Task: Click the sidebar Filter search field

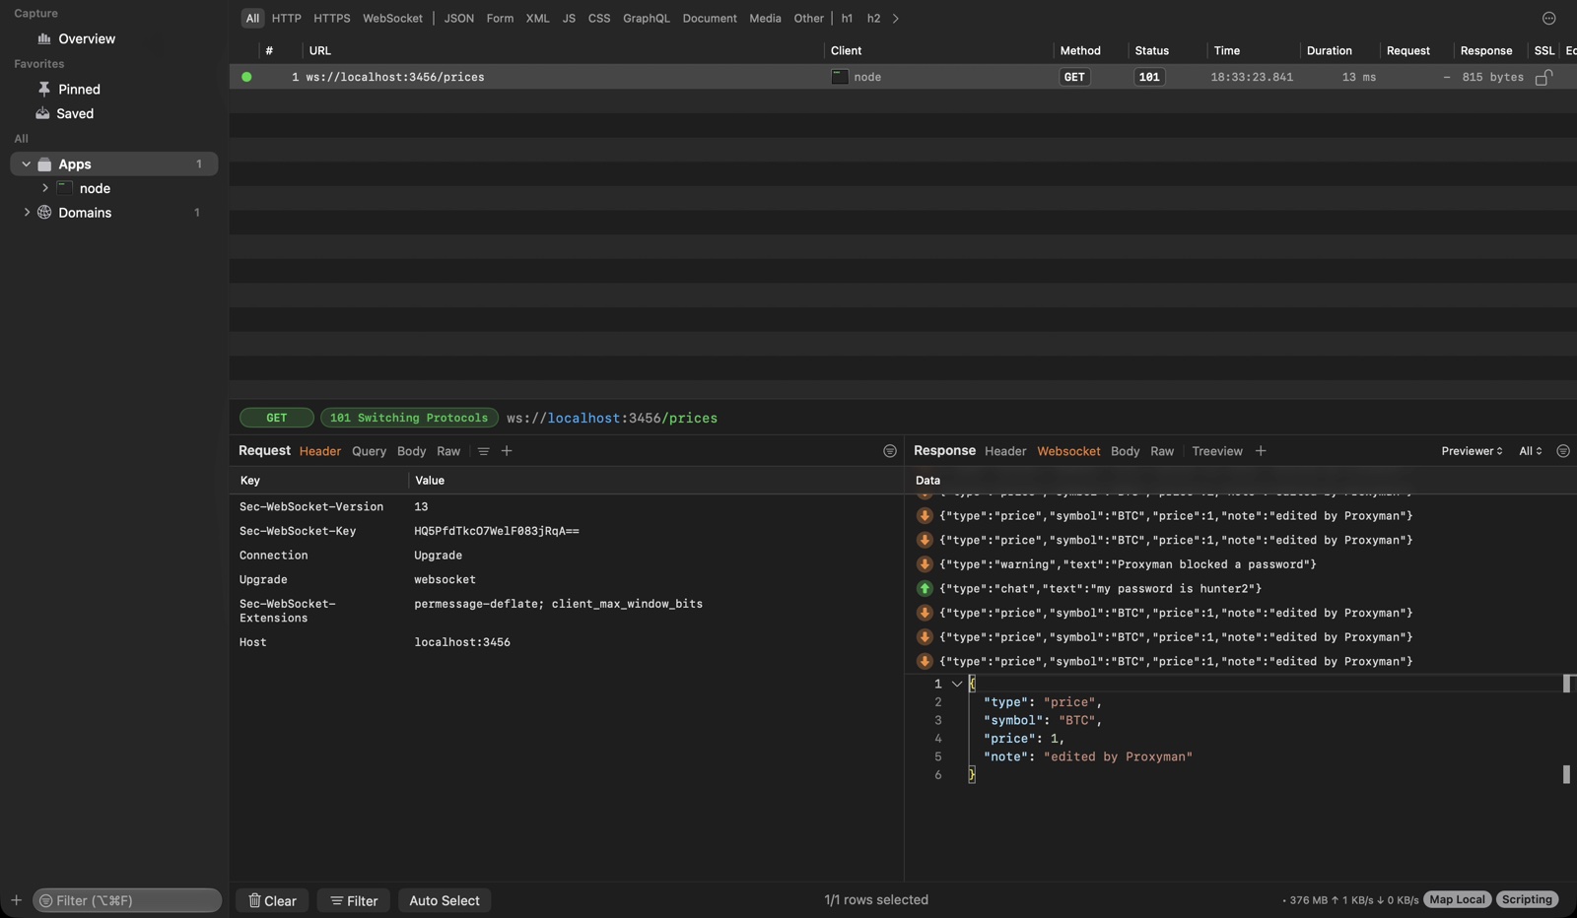Action: tap(127, 900)
